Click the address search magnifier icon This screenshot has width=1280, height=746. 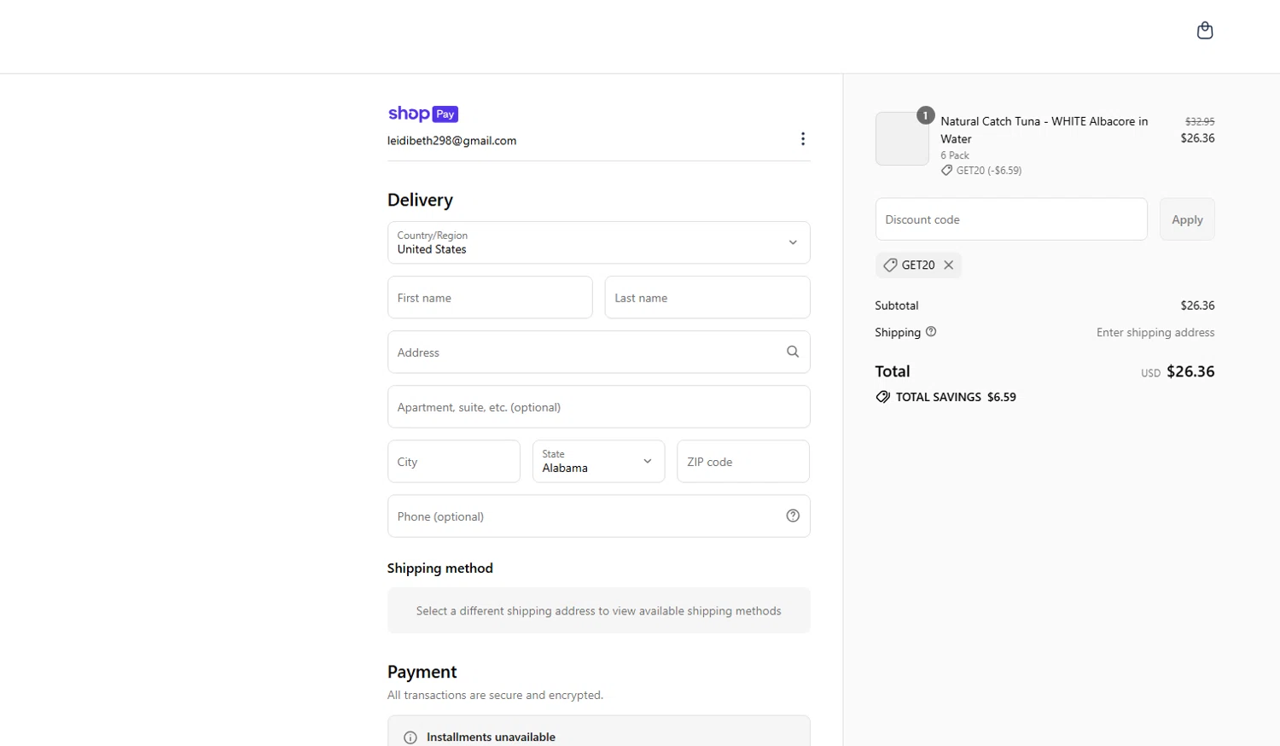[793, 352]
